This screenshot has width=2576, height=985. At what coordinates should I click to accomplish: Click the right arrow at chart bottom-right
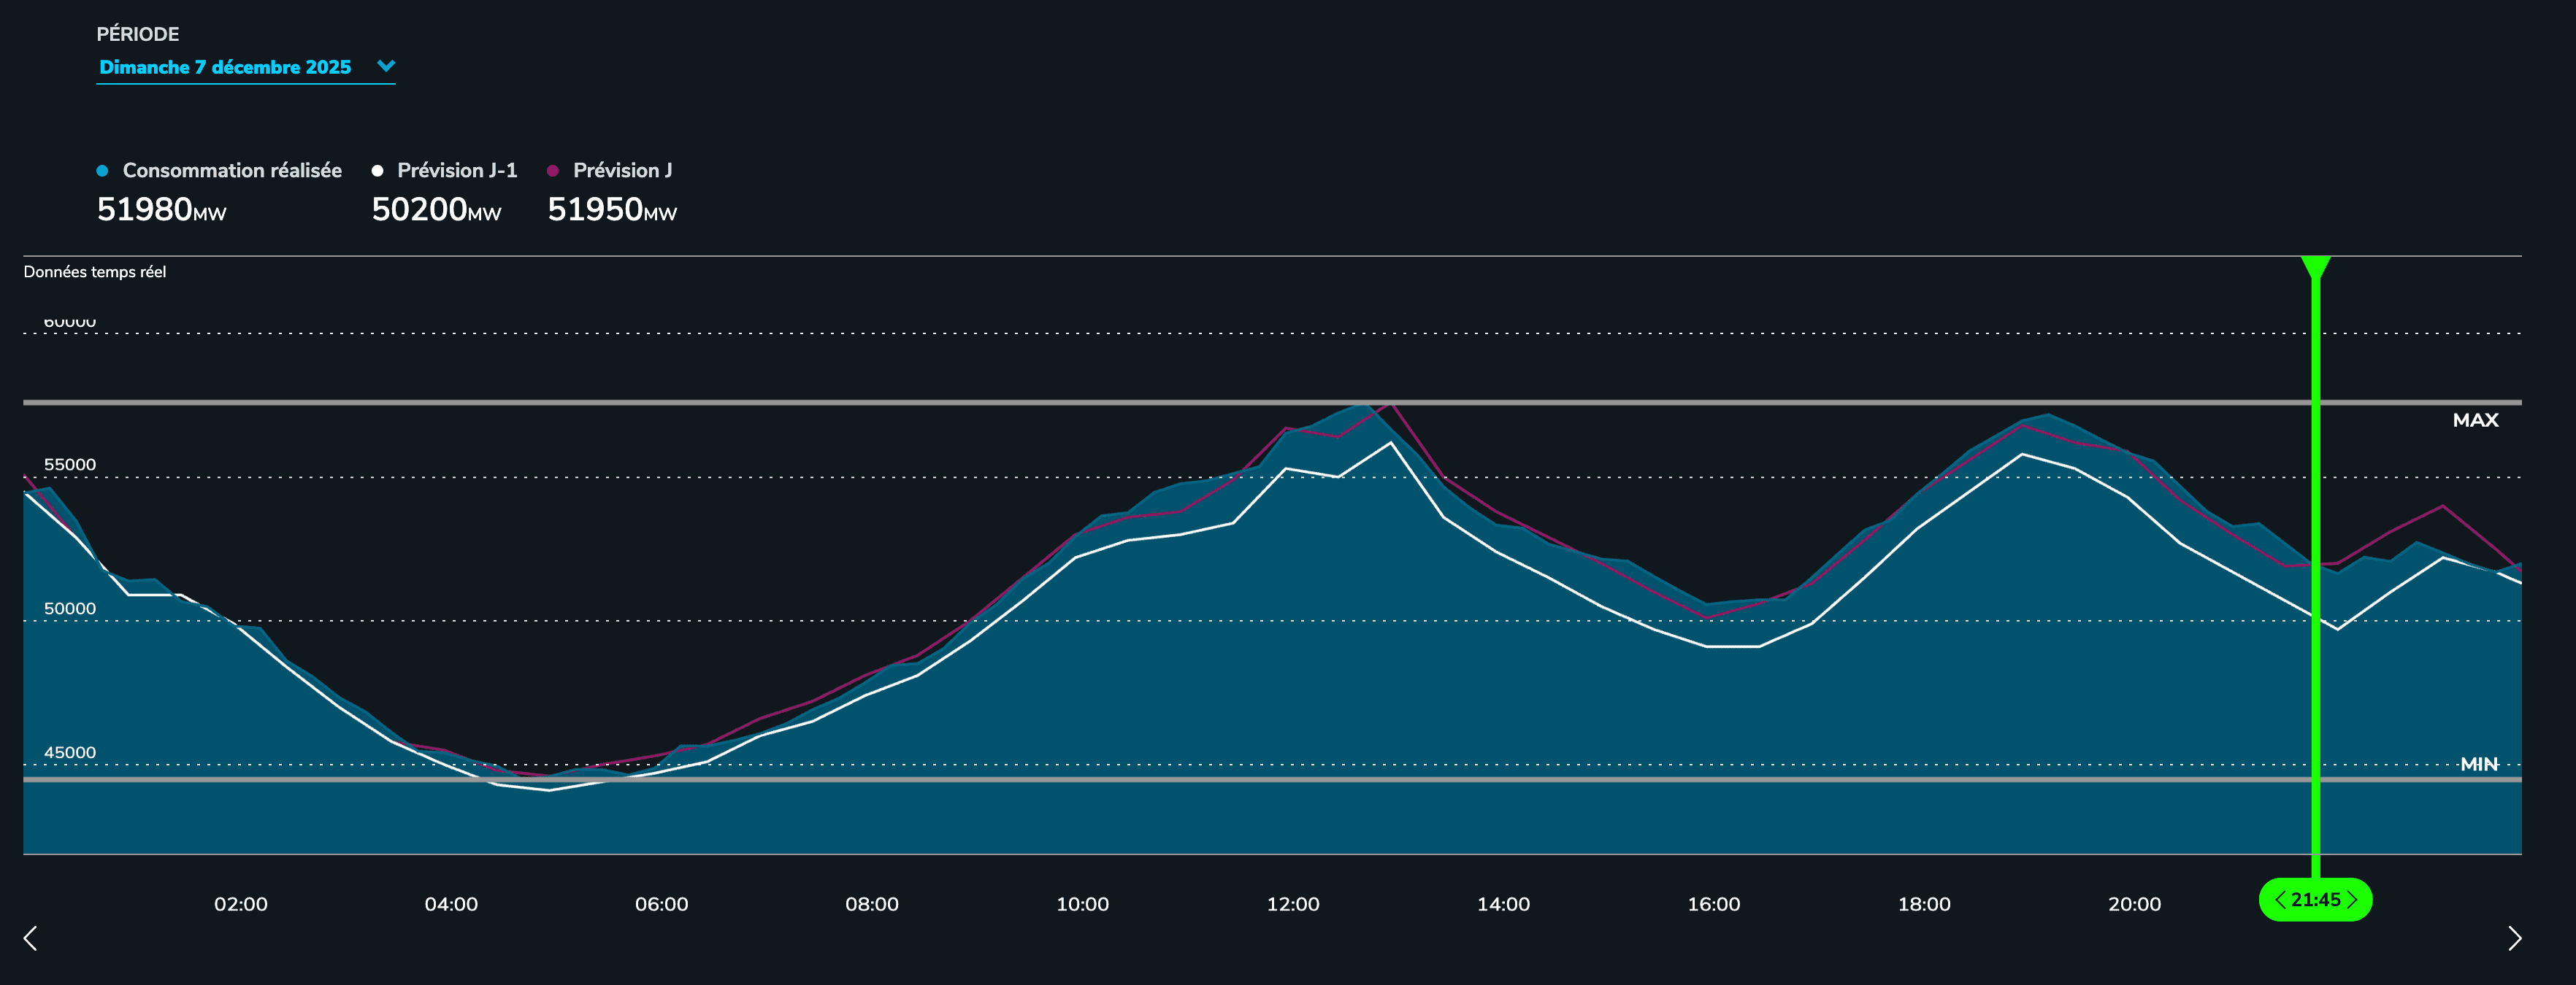2514,937
